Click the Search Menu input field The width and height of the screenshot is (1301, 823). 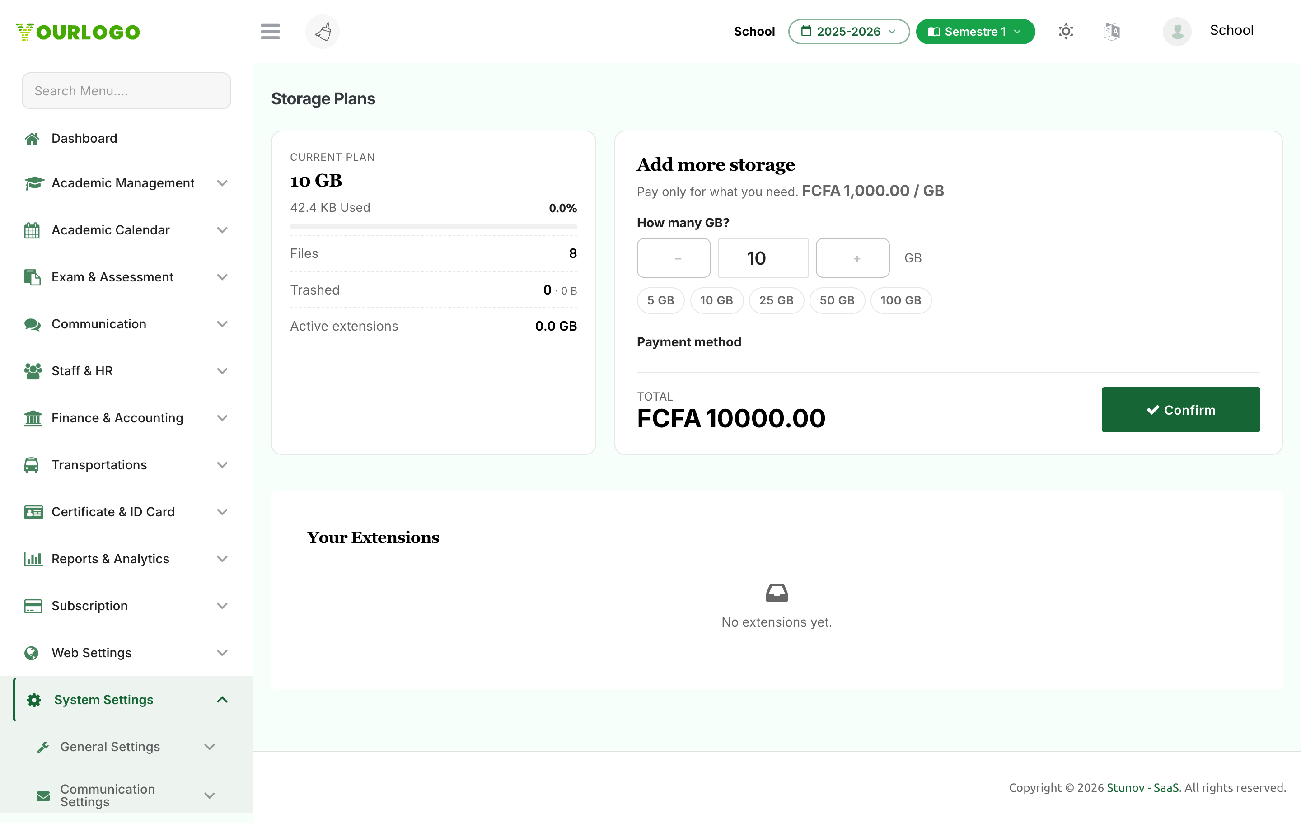click(x=126, y=91)
